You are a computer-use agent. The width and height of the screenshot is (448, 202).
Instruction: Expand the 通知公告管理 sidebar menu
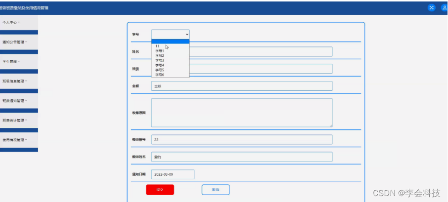(19, 42)
